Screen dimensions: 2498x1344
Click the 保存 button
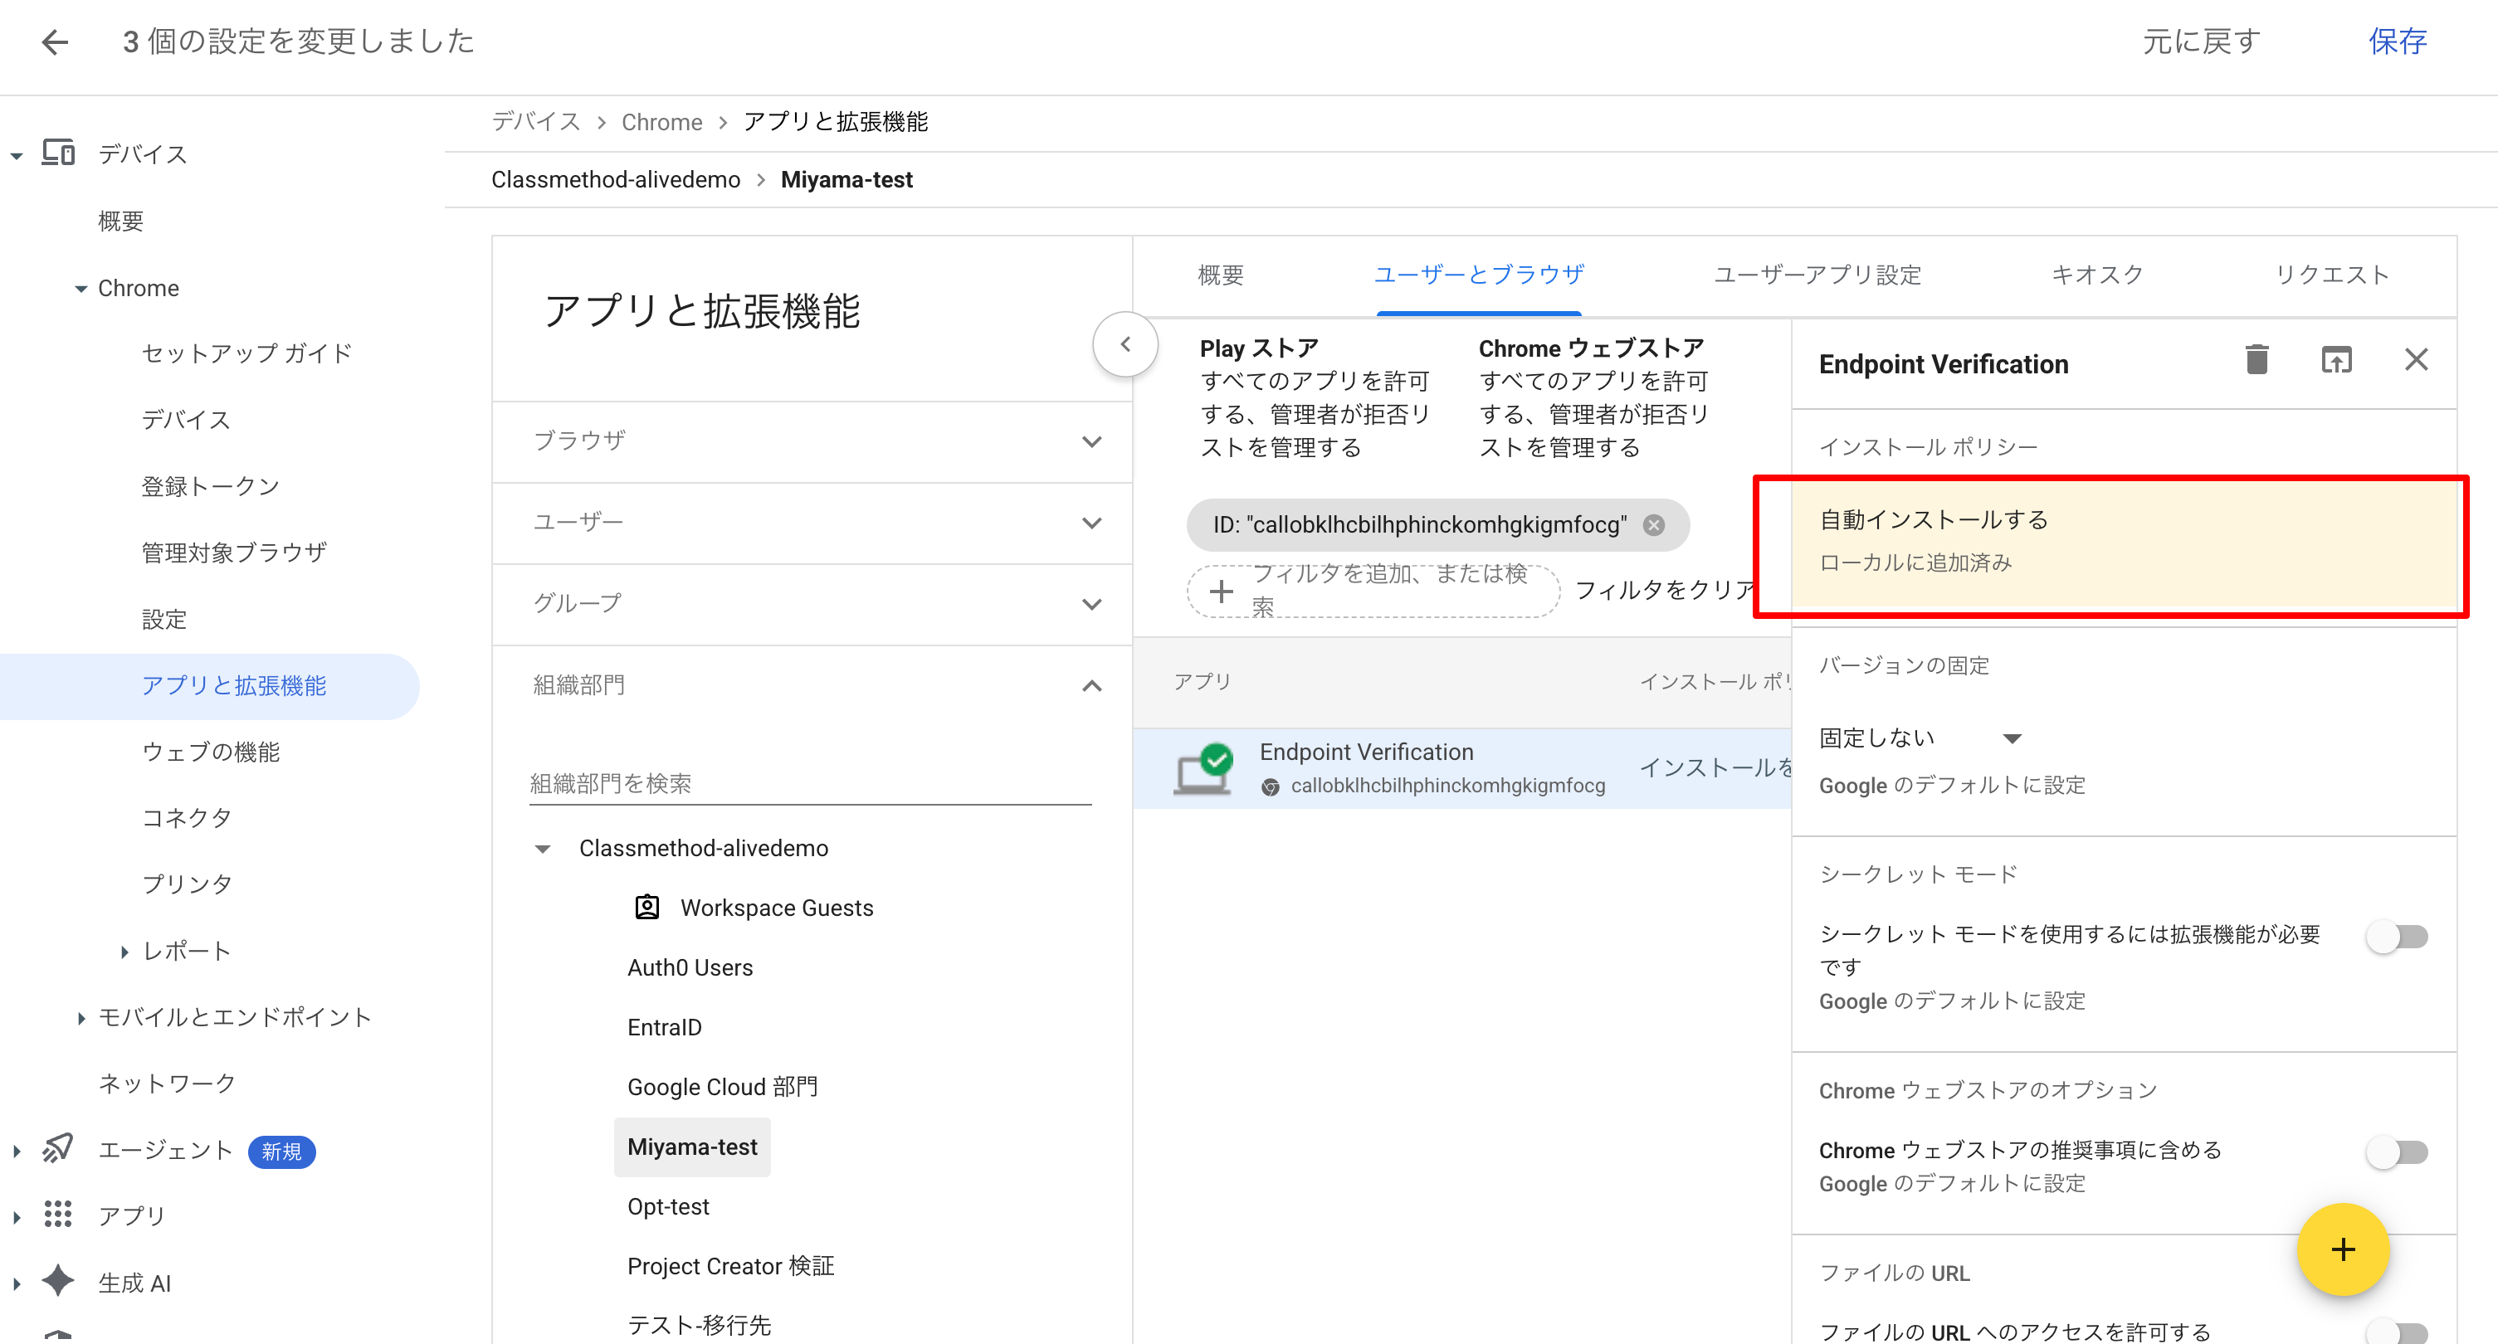pos(2397,41)
